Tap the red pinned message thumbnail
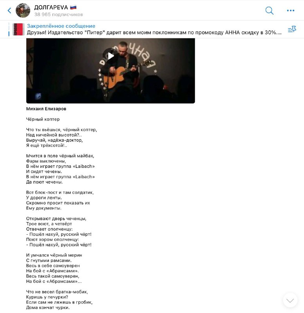The height and width of the screenshot is (313, 304). coord(18,29)
